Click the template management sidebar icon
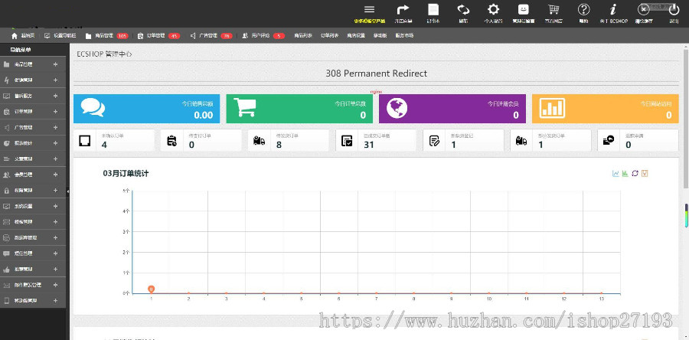Screen dimensions: 689x340 tap(6, 222)
